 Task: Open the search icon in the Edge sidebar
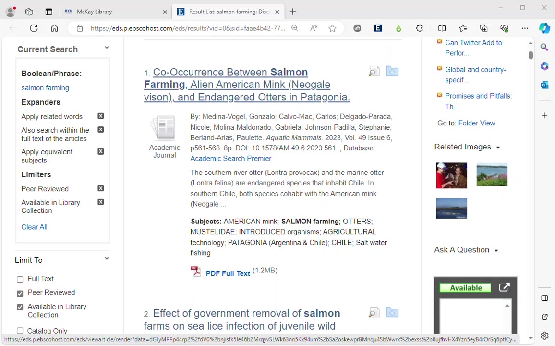(x=544, y=47)
